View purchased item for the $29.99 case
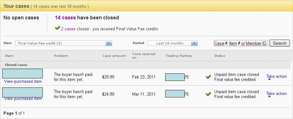This screenshot has height=119, width=293. click(x=23, y=82)
